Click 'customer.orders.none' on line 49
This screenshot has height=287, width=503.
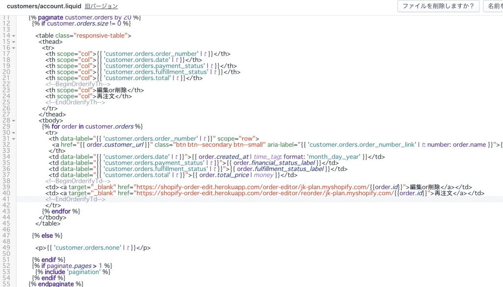coord(87,248)
